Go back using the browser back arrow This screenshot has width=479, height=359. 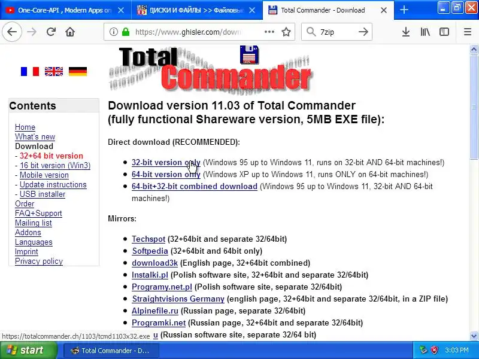click(x=12, y=32)
